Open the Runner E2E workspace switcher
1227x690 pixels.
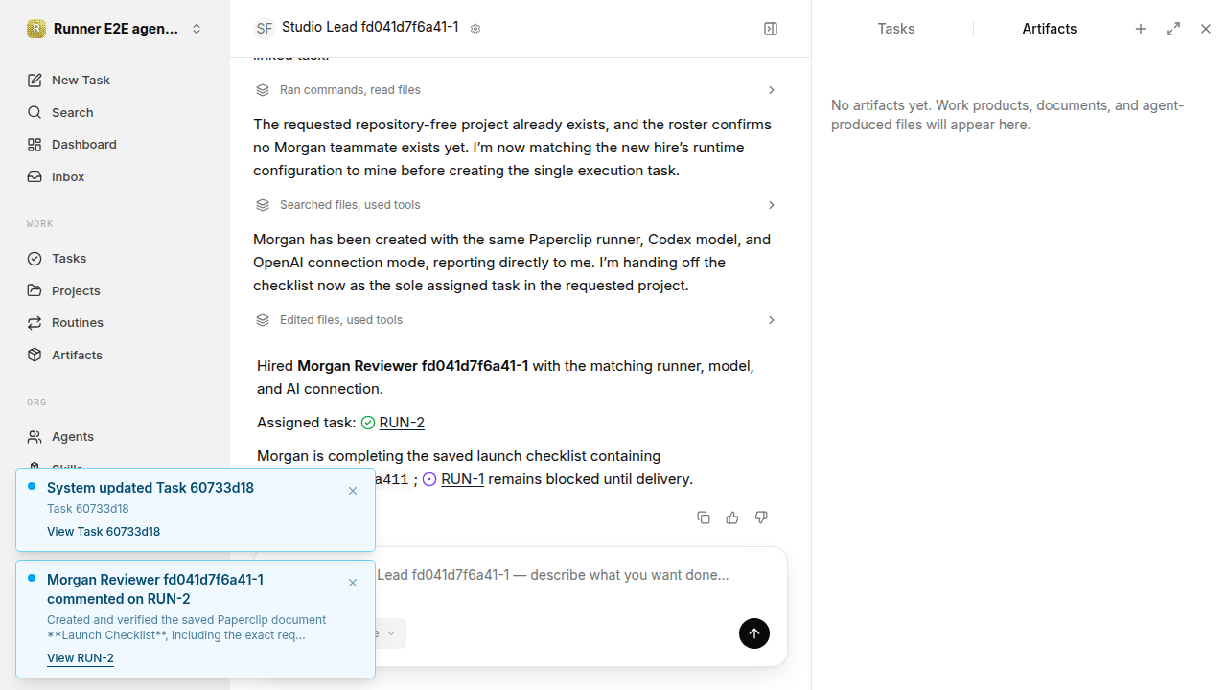click(x=115, y=29)
